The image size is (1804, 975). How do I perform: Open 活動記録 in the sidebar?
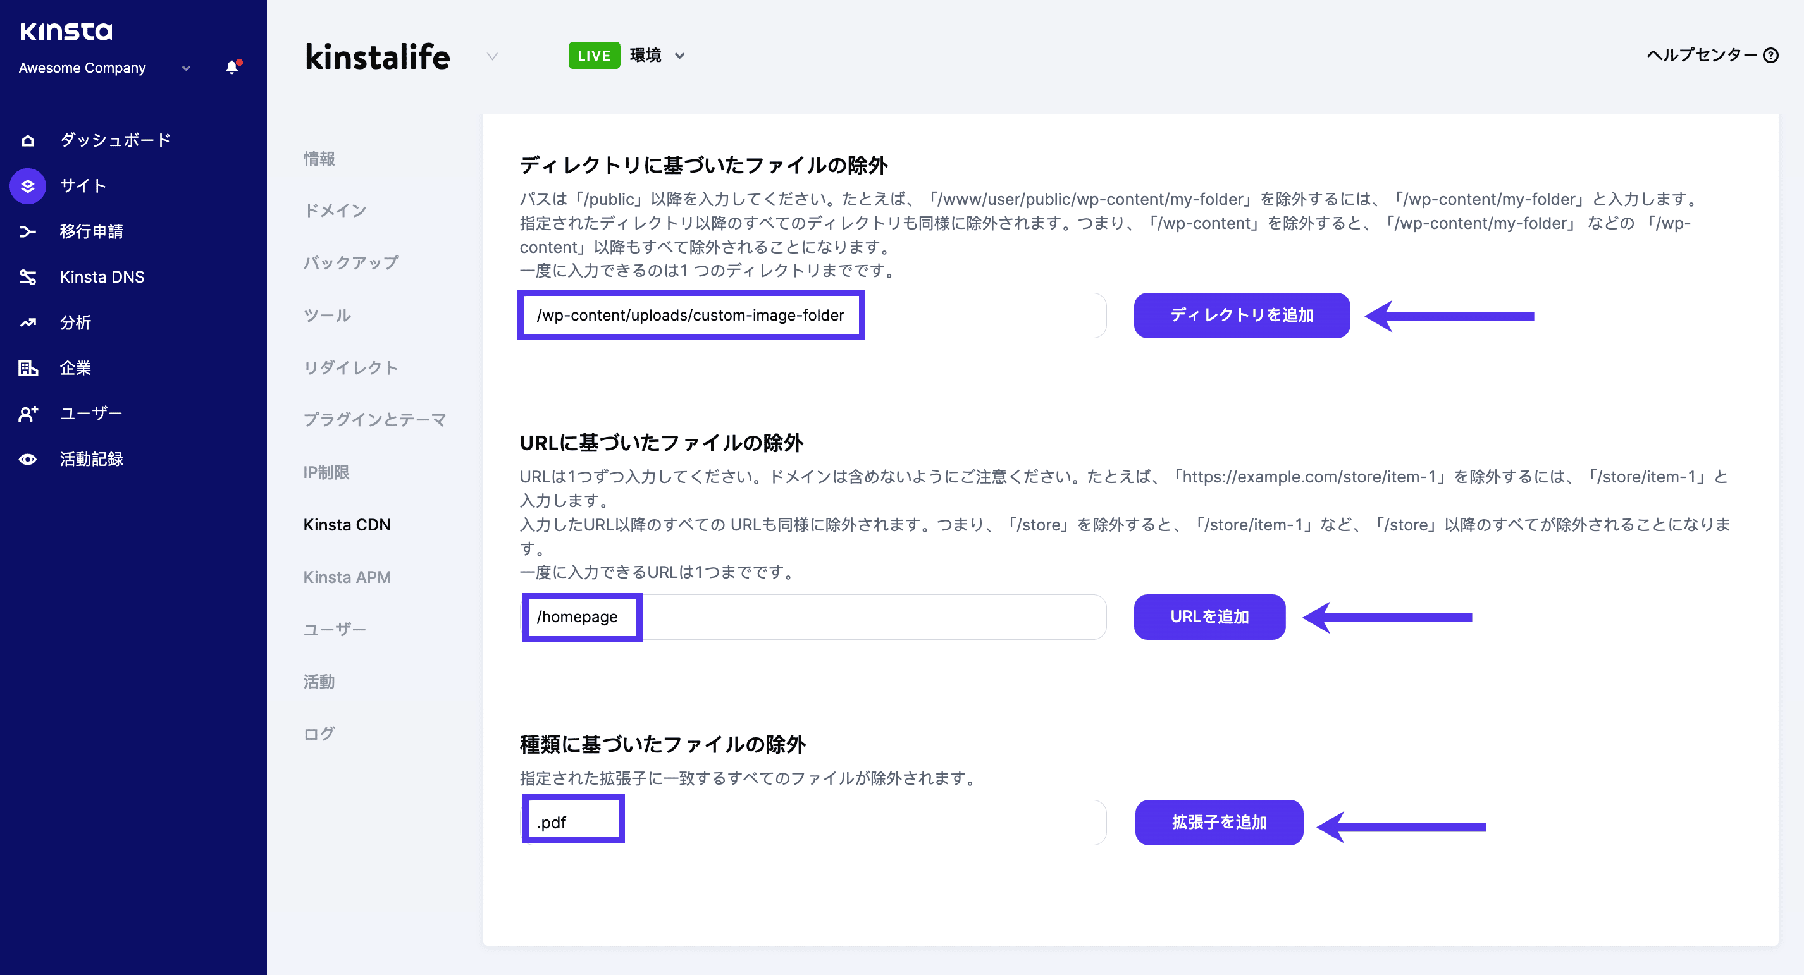point(92,458)
